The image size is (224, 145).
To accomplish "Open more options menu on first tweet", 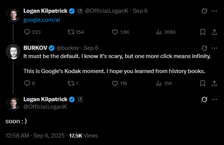I will click(x=214, y=11).
